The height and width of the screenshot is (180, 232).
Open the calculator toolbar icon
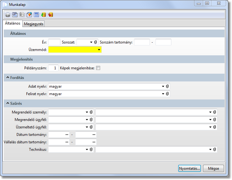[36, 15]
